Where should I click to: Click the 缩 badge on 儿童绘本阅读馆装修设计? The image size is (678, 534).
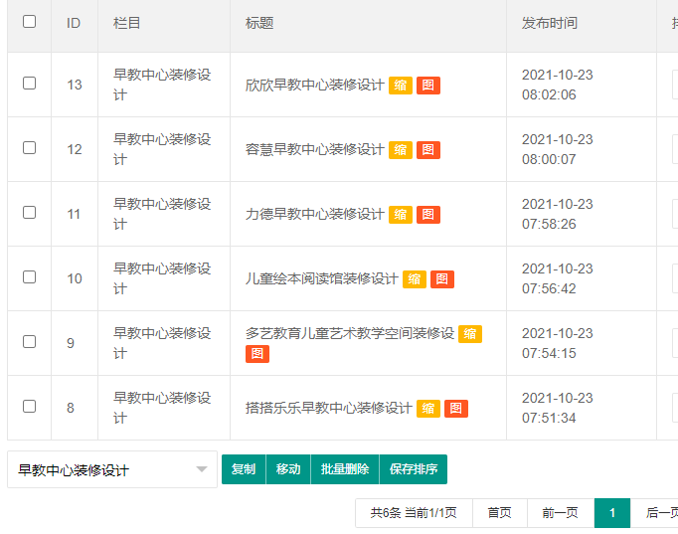pyautogui.click(x=414, y=279)
